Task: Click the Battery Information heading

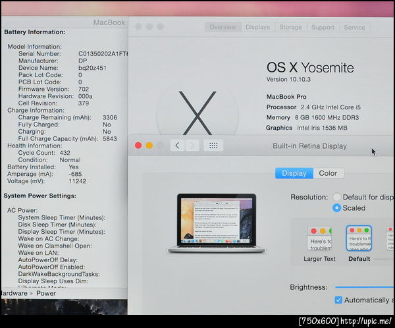Action: [x=34, y=32]
